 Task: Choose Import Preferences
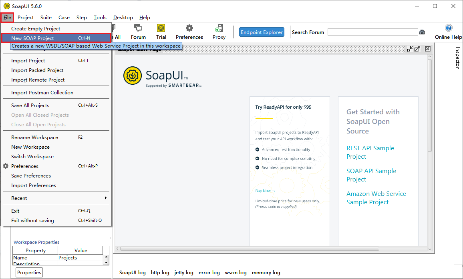56,185
